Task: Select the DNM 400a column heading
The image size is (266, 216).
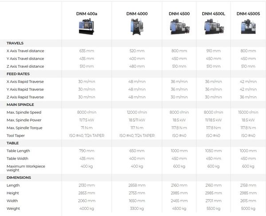Action: [86, 14]
